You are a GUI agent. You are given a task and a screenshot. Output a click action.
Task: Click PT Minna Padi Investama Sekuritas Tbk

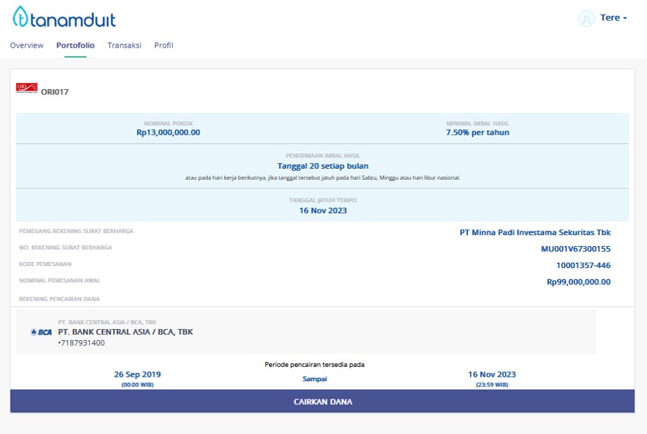[x=535, y=233]
